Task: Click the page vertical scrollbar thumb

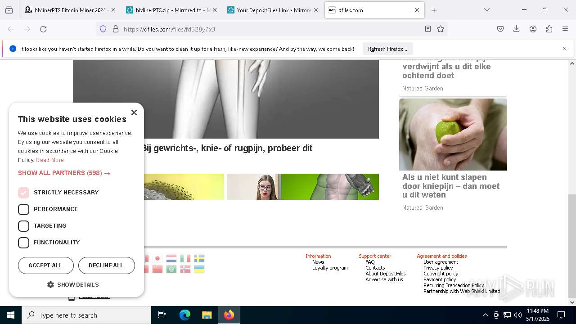Action: tap(572, 246)
